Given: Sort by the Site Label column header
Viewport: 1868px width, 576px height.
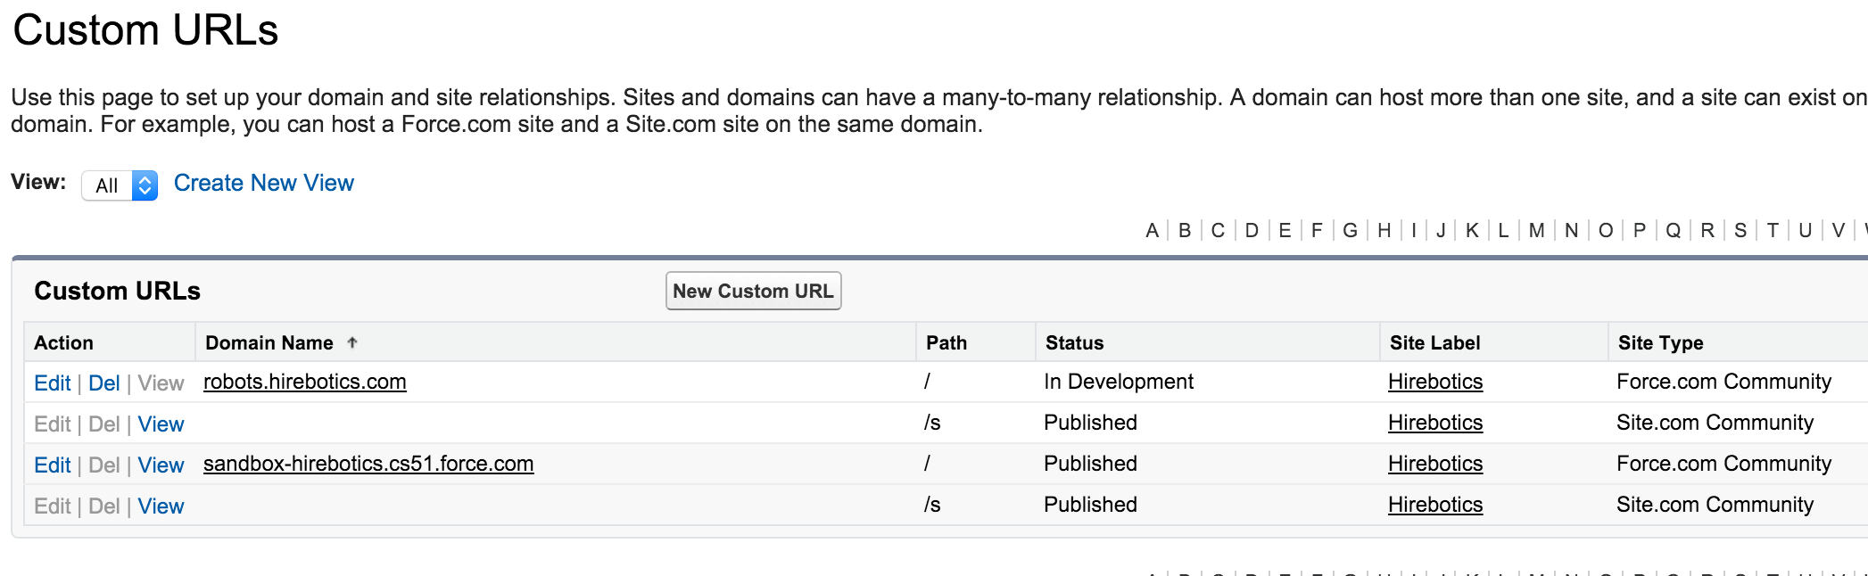Looking at the screenshot, I should point(1434,342).
